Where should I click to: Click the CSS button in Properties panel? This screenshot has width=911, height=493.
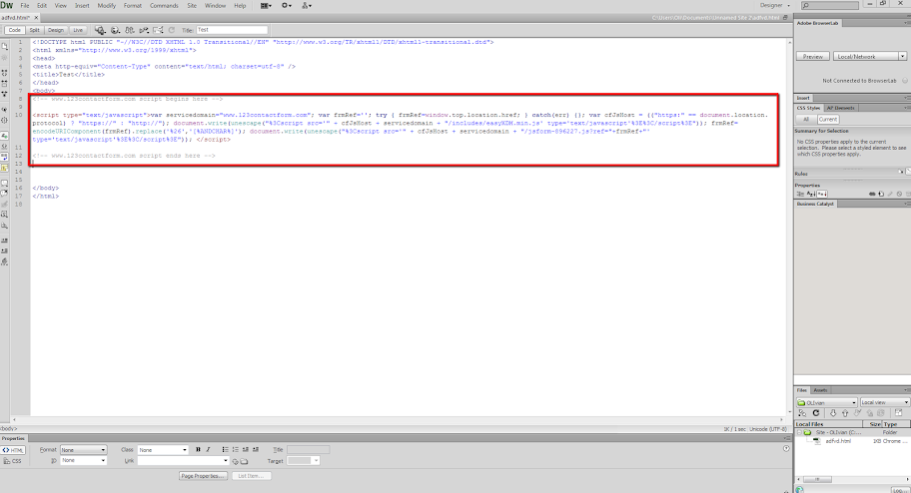click(x=13, y=461)
